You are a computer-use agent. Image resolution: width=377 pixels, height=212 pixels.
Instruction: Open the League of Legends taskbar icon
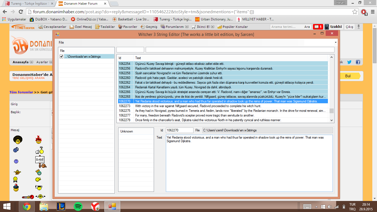61,206
